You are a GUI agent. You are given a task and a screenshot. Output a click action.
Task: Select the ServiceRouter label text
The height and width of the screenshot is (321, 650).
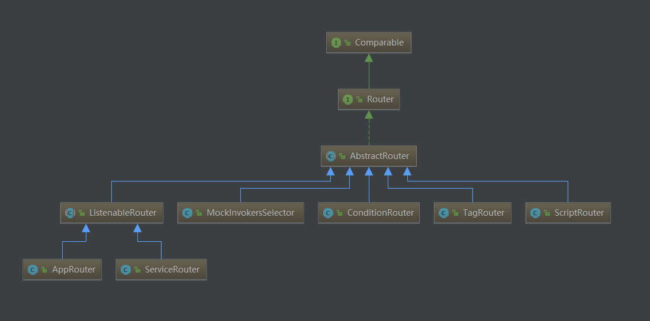pos(172,270)
